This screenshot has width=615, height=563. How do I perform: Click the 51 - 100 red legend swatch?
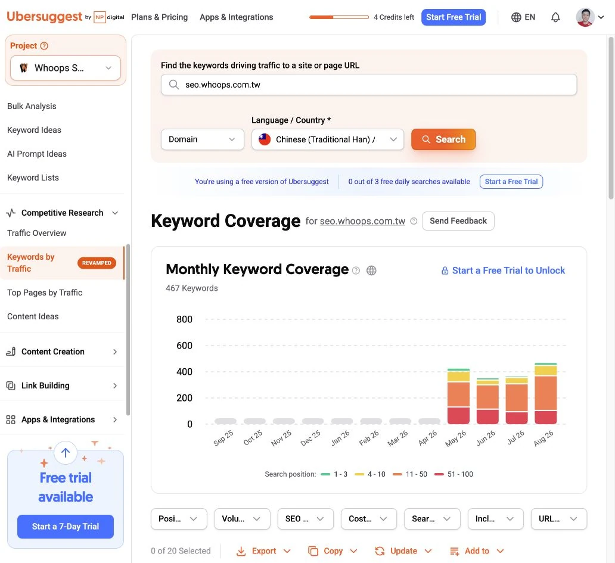pos(439,474)
